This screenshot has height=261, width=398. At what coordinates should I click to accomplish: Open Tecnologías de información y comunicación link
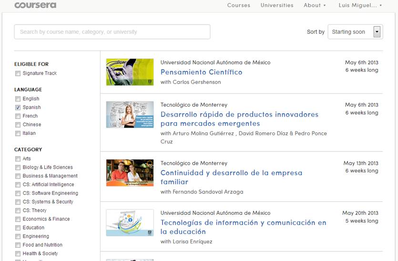243,223
